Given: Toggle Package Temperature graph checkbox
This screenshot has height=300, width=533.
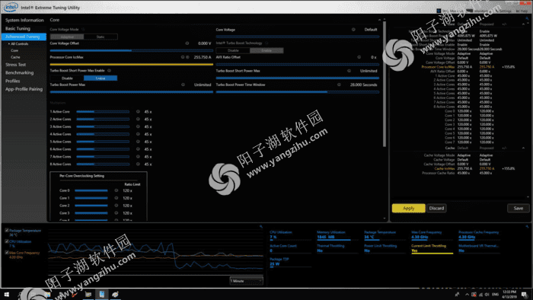Looking at the screenshot, I should pyautogui.click(x=7, y=231).
